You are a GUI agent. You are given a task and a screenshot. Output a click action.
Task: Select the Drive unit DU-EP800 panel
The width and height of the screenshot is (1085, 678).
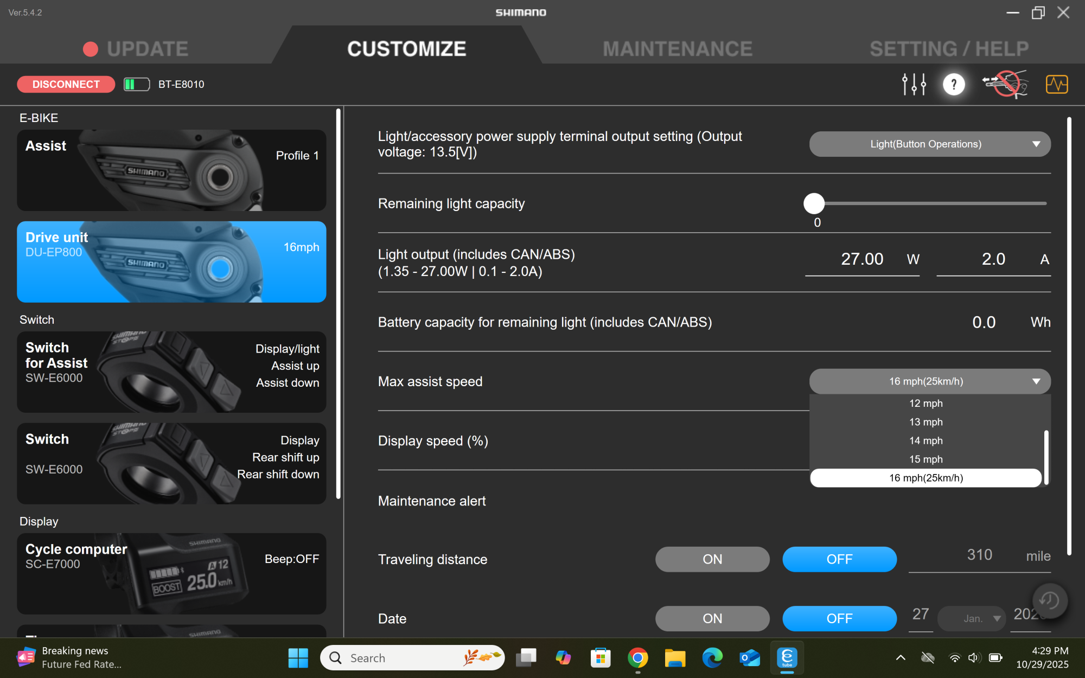click(x=171, y=262)
